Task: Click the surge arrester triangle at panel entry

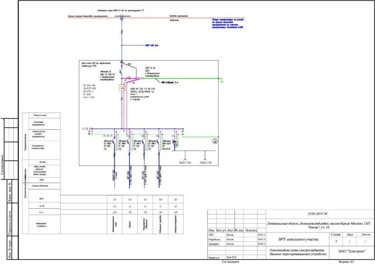Action: click(x=122, y=62)
